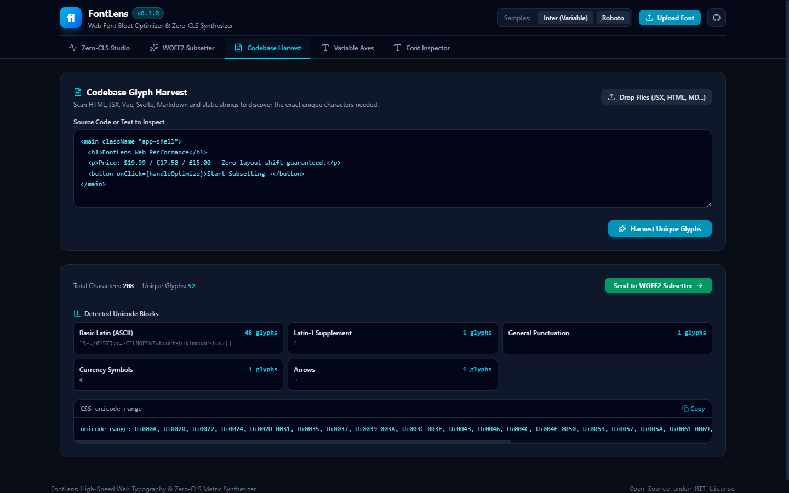Click the FontLens logo icon
The width and height of the screenshot is (789, 493).
71,18
